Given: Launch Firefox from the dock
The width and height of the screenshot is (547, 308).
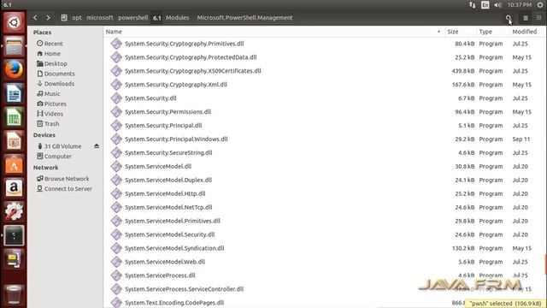Looking at the screenshot, I should pyautogui.click(x=14, y=70).
